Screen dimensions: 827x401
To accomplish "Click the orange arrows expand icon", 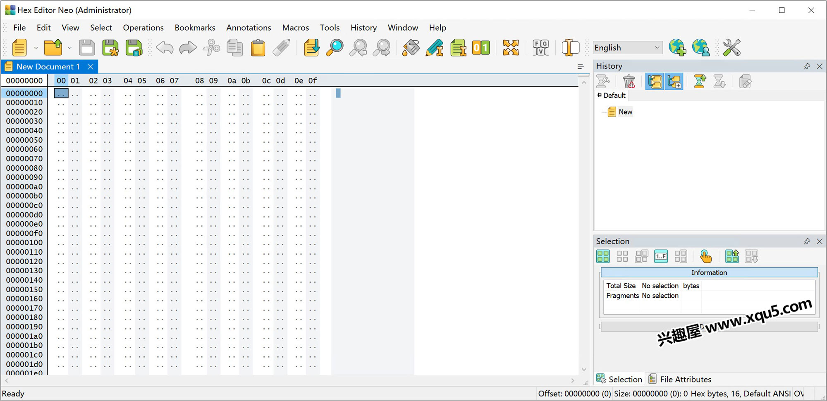I will 511,48.
